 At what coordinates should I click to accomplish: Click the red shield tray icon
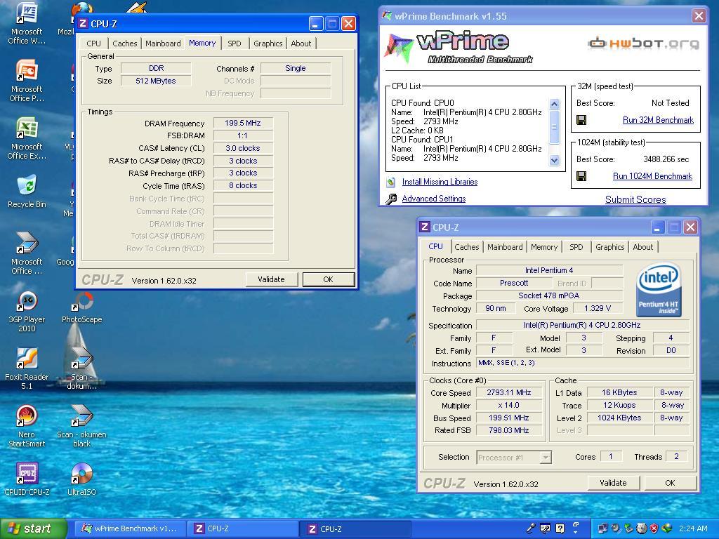654,528
